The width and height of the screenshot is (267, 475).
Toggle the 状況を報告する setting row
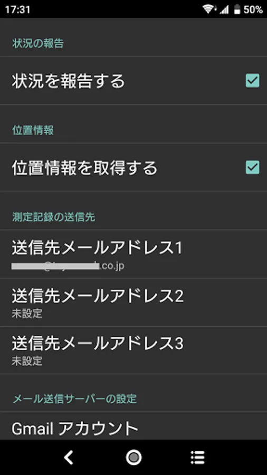point(133,81)
